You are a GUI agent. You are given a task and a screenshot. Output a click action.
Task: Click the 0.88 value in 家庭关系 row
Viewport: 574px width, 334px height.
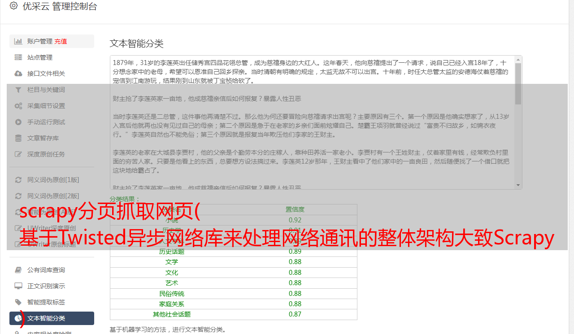(x=295, y=304)
